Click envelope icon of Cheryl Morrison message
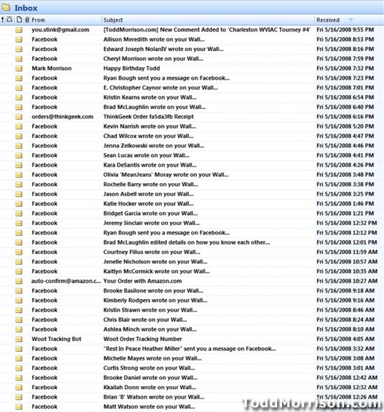384x412 pixels. 19,59
